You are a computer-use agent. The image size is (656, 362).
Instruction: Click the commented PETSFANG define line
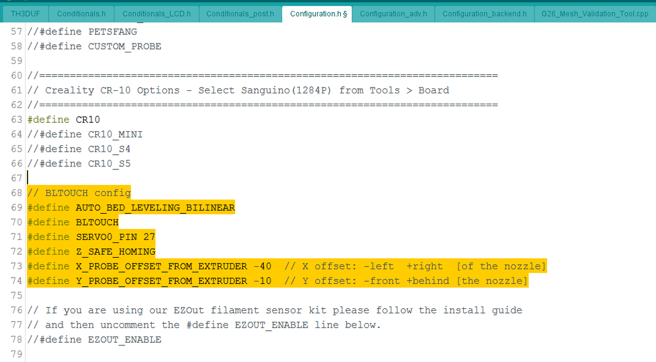point(83,32)
